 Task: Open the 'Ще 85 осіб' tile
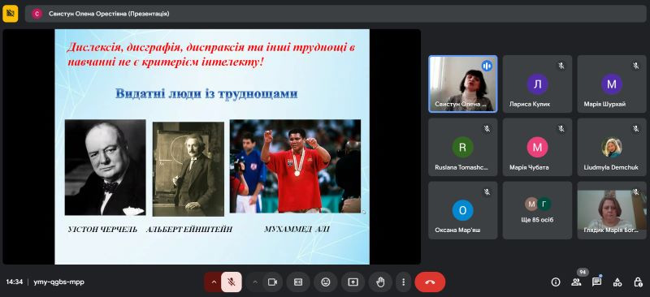537,210
